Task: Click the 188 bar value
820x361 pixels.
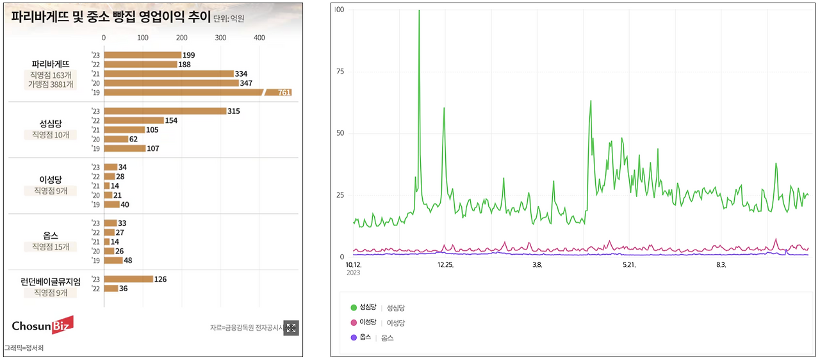Action: point(186,65)
